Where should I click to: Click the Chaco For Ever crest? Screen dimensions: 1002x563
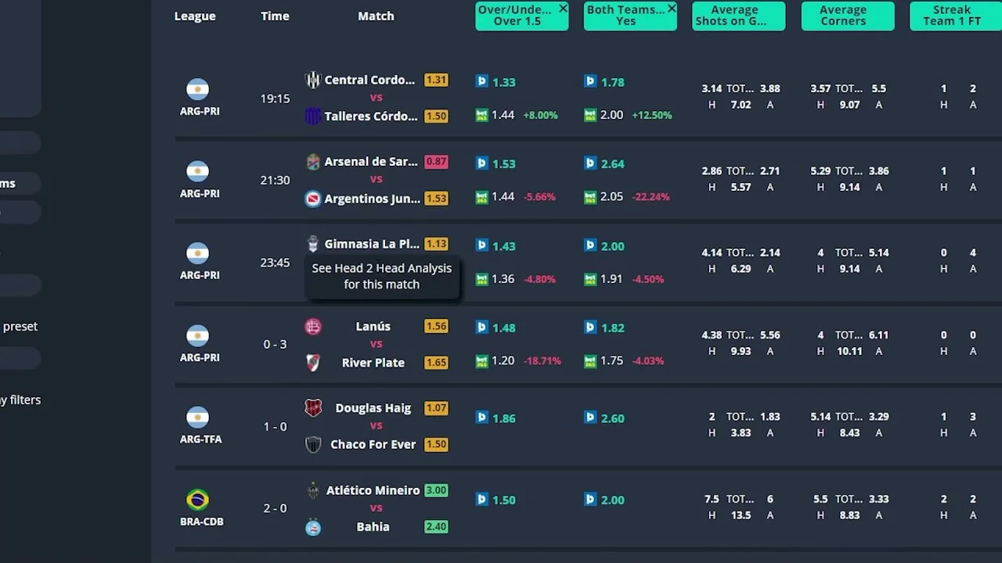pos(313,444)
